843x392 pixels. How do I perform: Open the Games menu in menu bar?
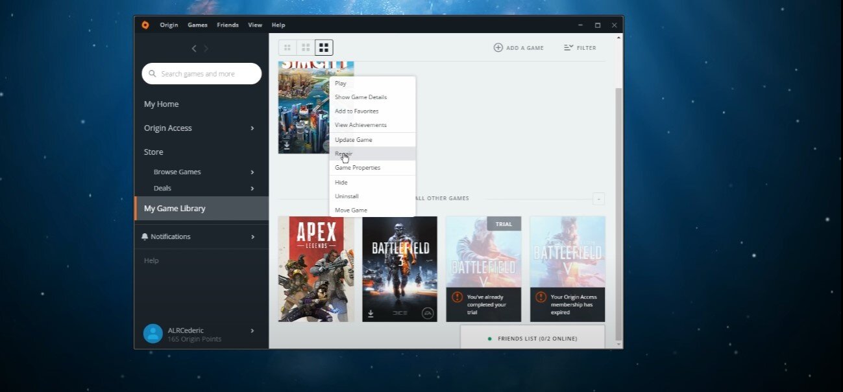[197, 25]
